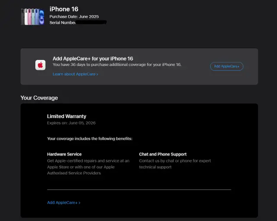
Task: Click the 36 days to purchase coverage message
Action: tap(117, 64)
